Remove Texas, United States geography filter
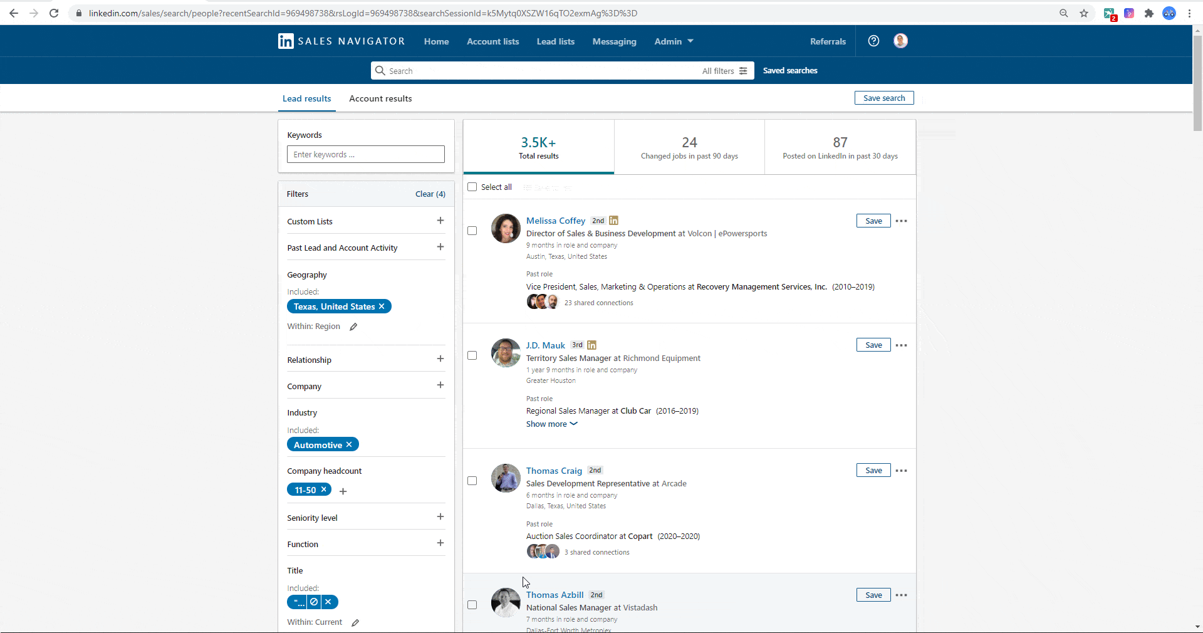 click(x=382, y=306)
